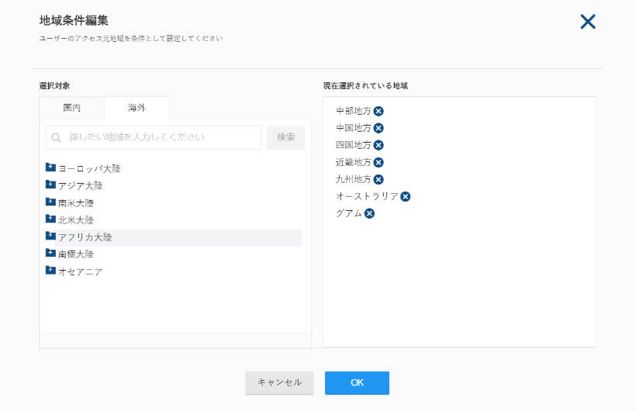The width and height of the screenshot is (636, 411).
Task: Remove 中部地方 from selected regions
Action: [378, 111]
